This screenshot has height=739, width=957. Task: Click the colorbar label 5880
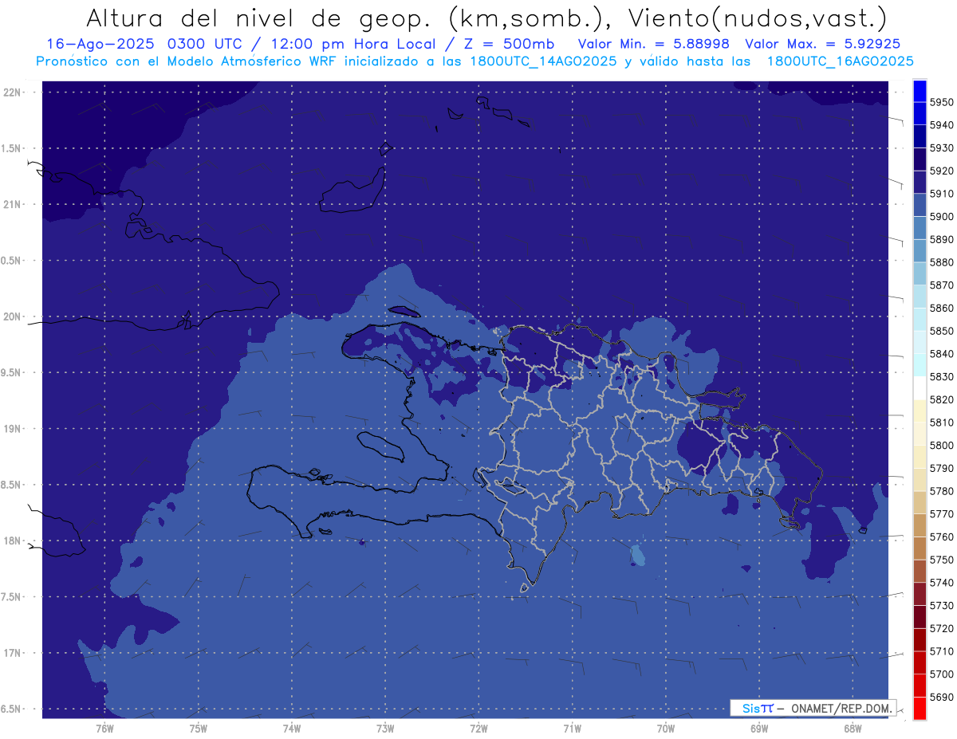(941, 262)
